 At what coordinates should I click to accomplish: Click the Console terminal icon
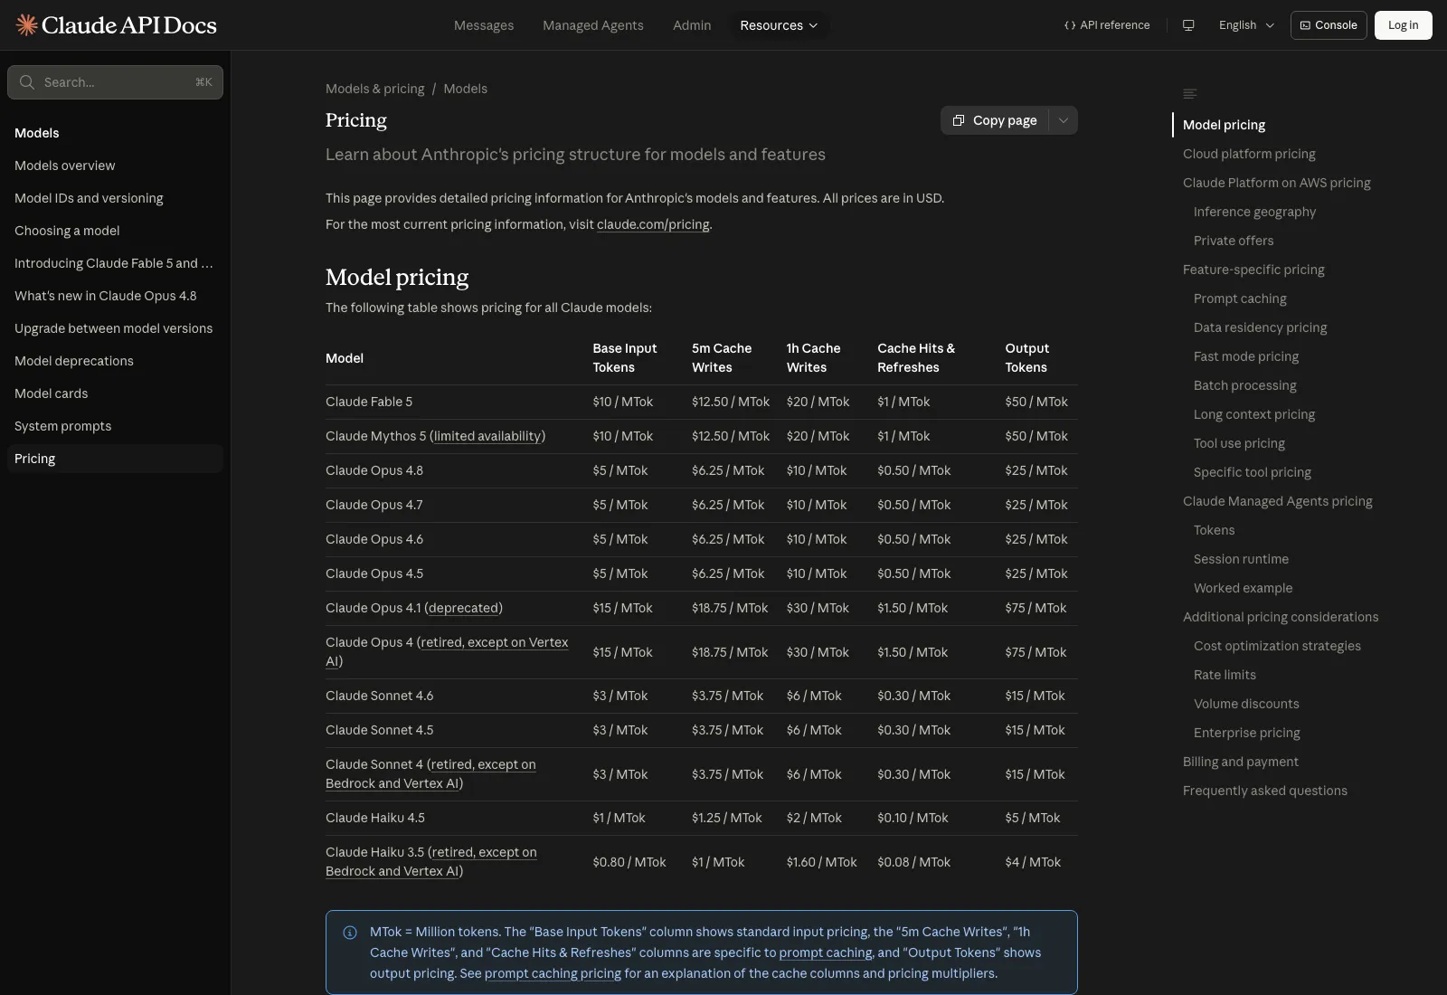1305,25
